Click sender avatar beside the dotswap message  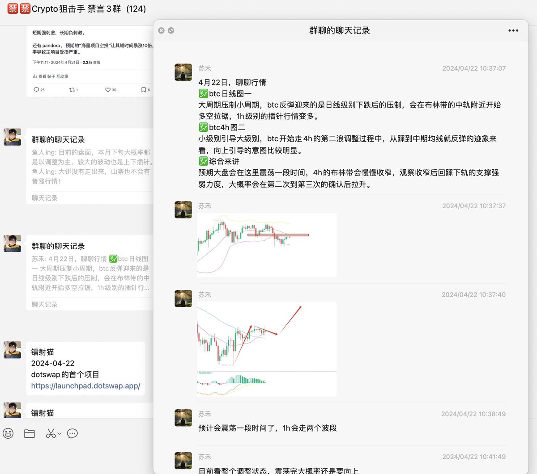13,350
